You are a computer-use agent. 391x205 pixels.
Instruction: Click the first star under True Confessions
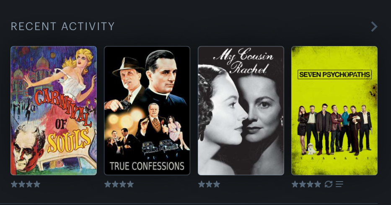(108, 184)
